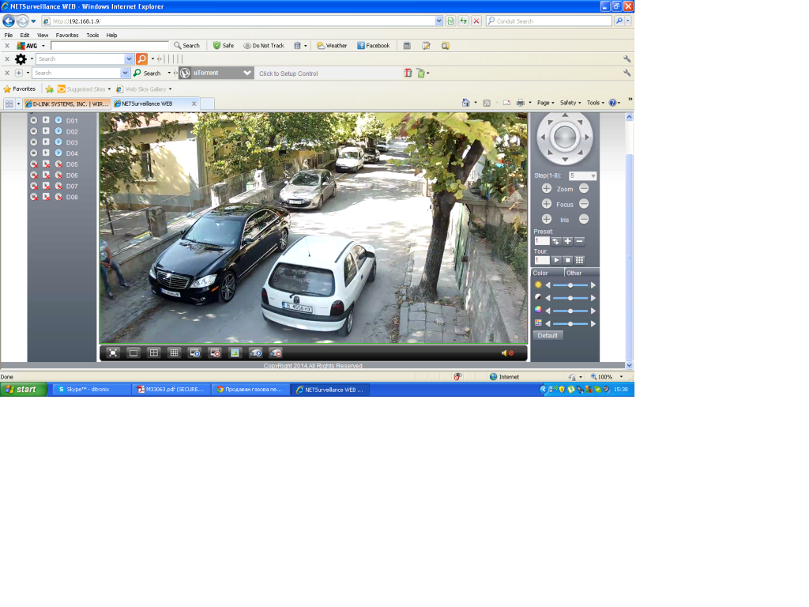Start the main stream for channel D01
The image size is (809, 607).
point(58,120)
